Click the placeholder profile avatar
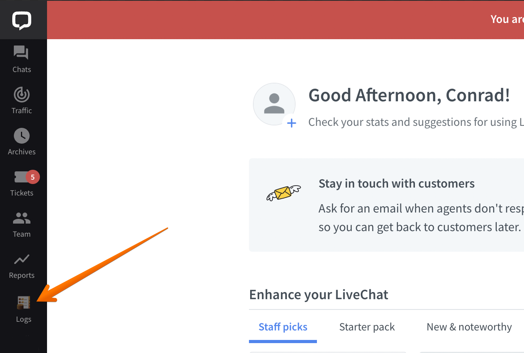524x353 pixels. (x=274, y=104)
